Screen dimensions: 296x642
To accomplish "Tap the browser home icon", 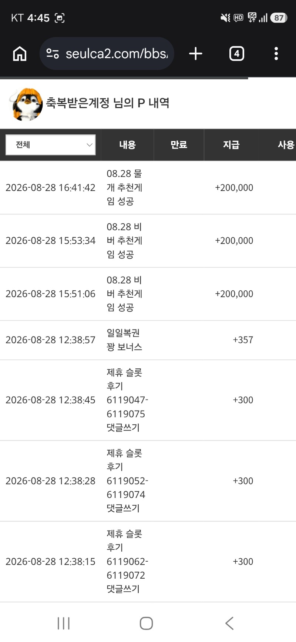I will [x=20, y=54].
